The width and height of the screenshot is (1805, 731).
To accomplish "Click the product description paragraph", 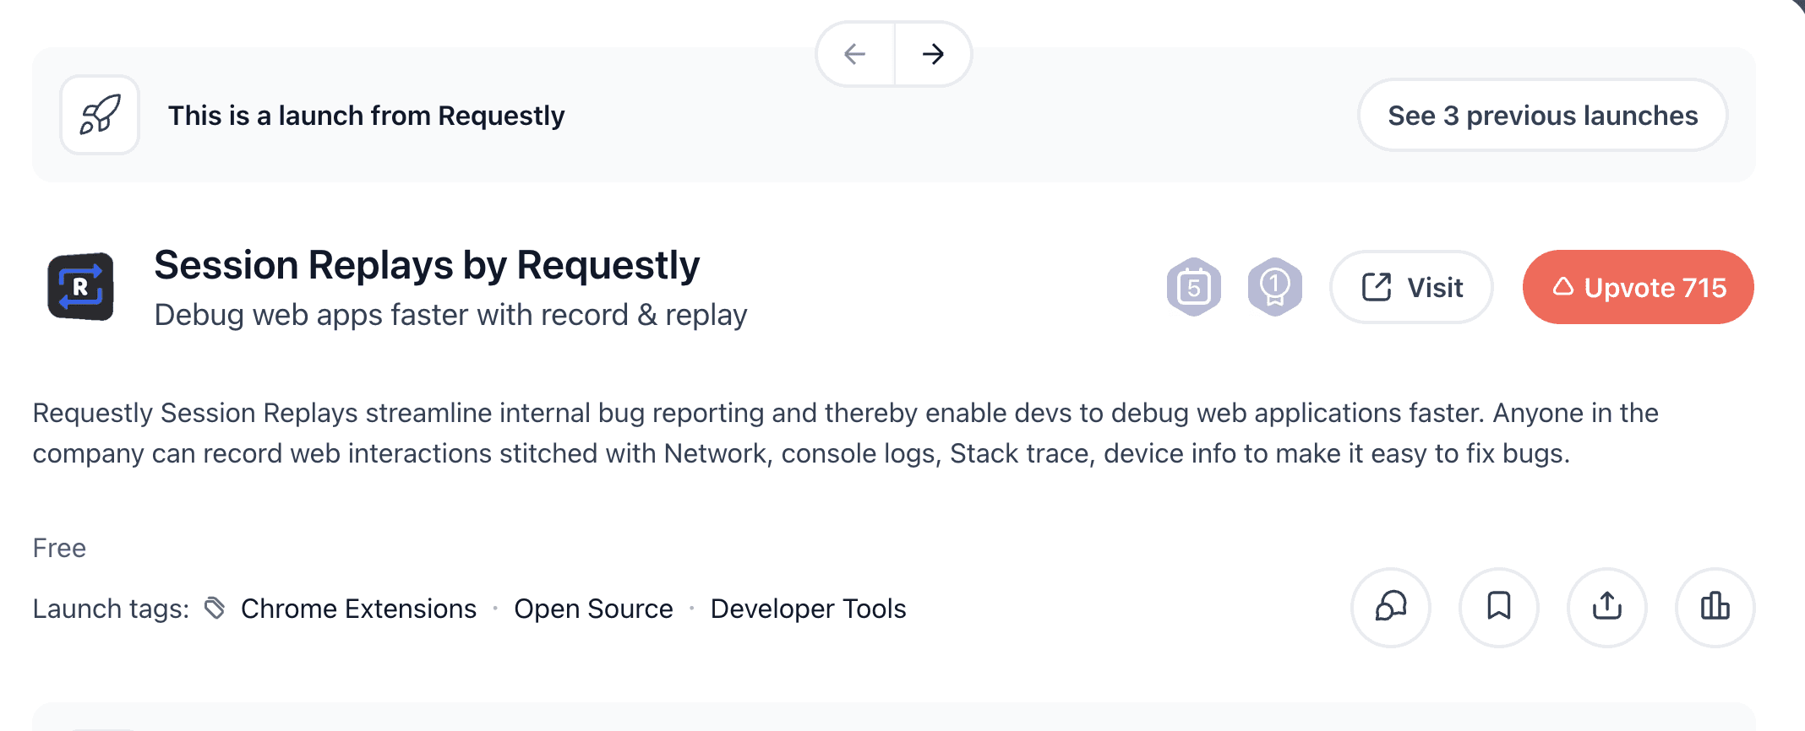I will (845, 433).
